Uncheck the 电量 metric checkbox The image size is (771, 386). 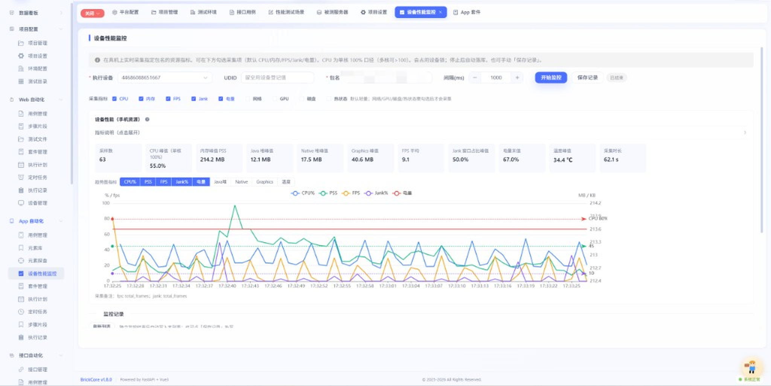tap(221, 99)
